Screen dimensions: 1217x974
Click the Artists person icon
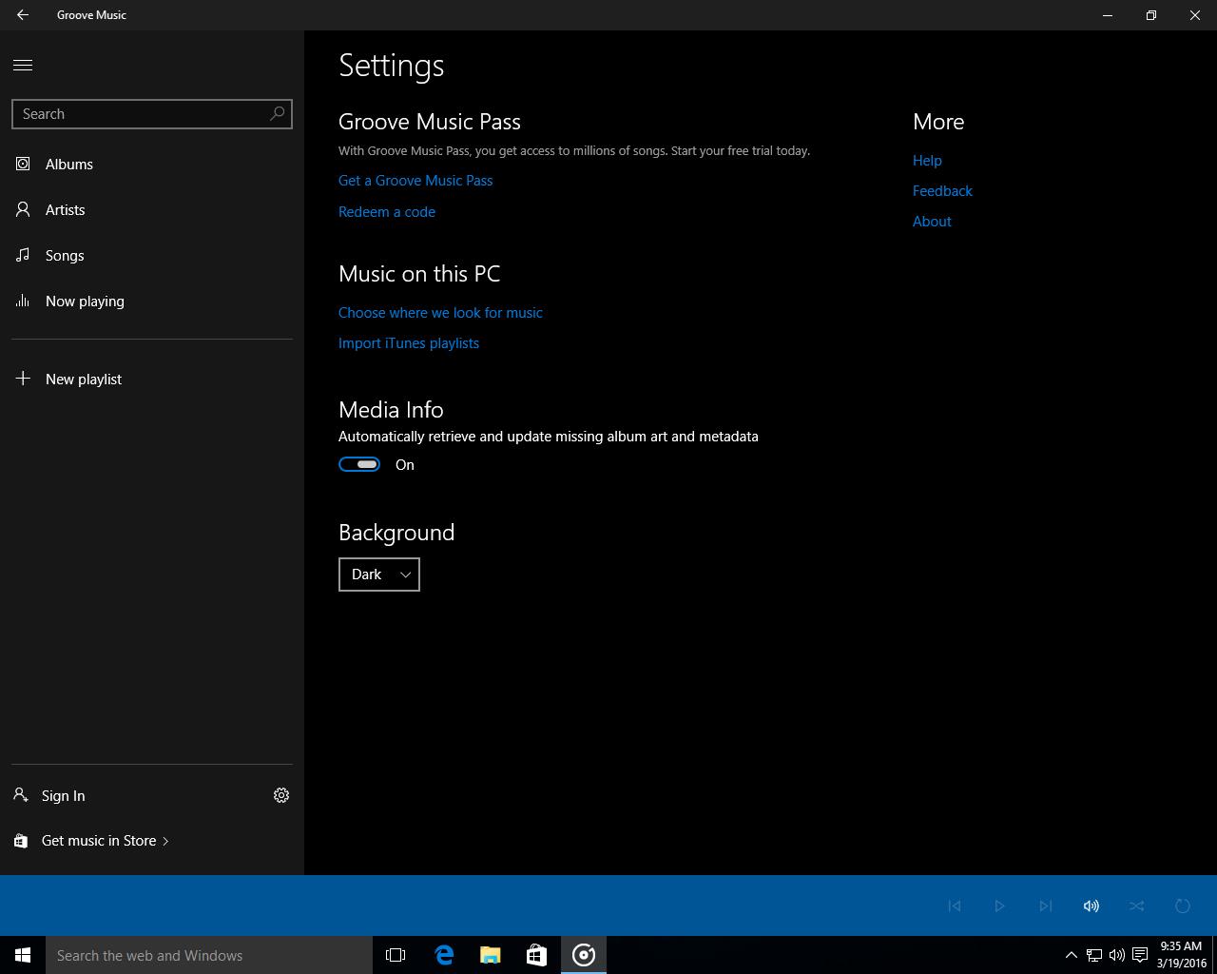(23, 209)
